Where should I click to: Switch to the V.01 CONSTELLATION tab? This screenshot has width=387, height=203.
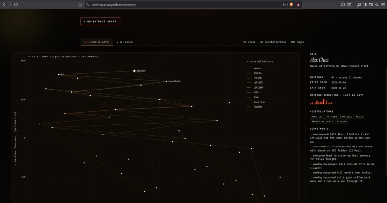97,42
